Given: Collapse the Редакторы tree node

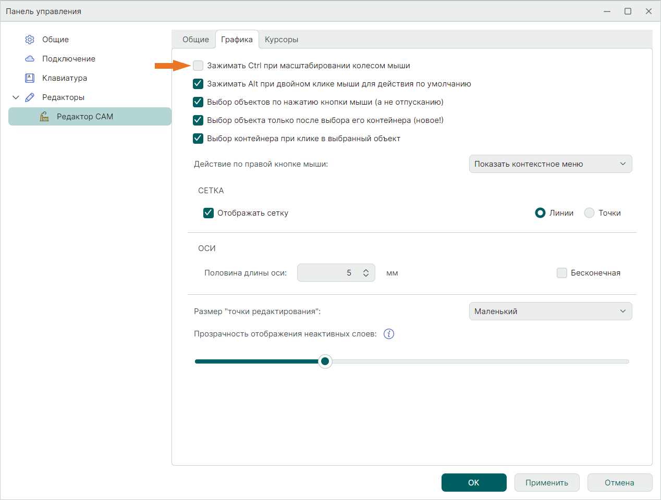Looking at the screenshot, I should [16, 97].
